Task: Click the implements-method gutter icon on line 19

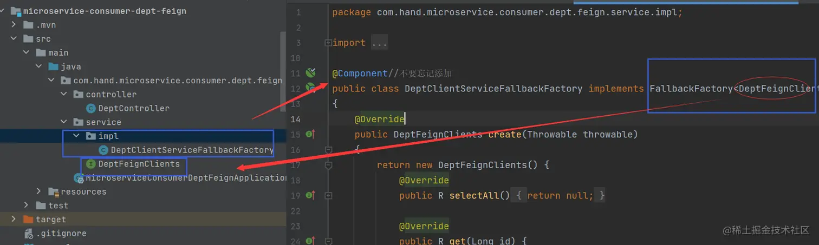Action: coord(310,195)
